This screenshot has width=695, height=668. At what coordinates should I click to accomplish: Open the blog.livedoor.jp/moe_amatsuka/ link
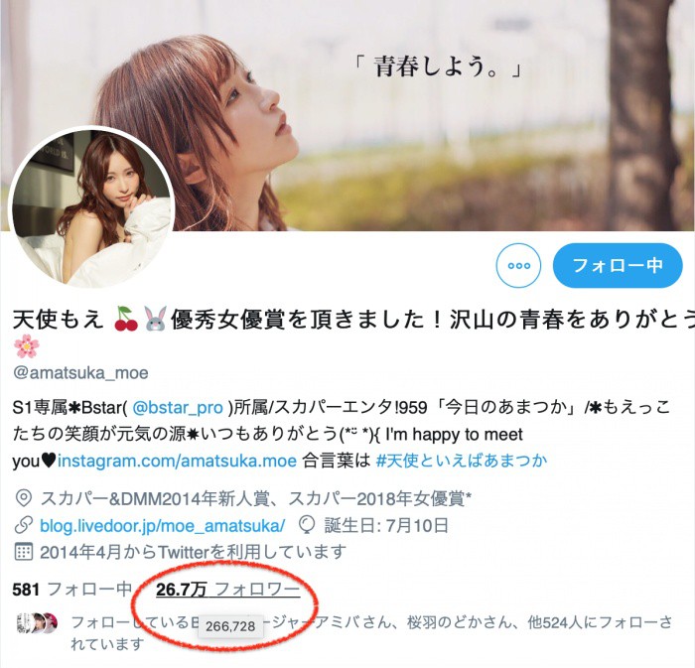162,526
